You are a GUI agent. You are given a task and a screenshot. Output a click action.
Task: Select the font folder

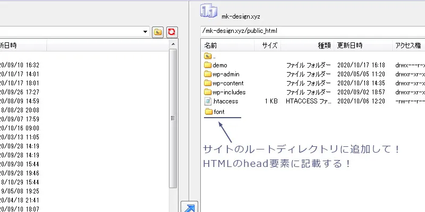coord(218,112)
